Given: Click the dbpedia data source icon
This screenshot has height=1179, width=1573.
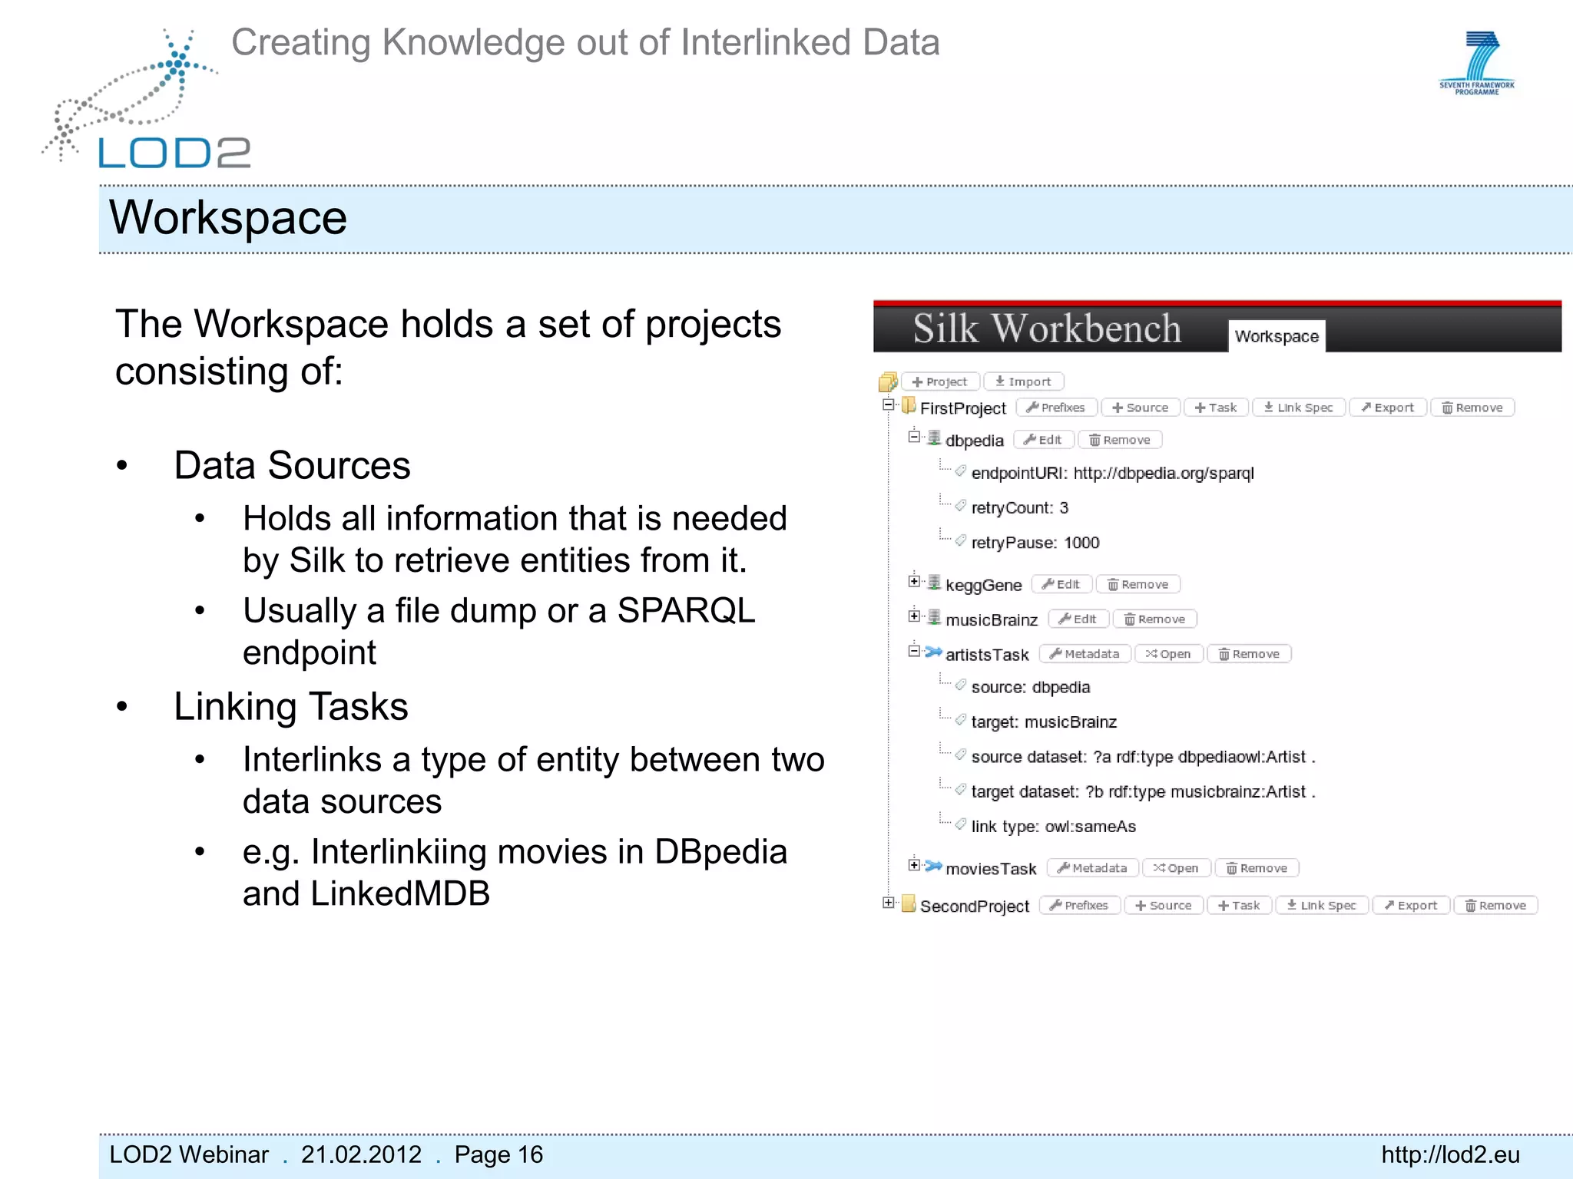Looking at the screenshot, I should (x=934, y=438).
